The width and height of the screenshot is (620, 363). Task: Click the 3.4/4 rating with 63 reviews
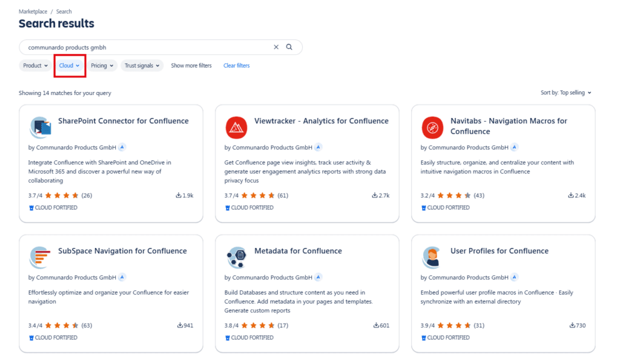pyautogui.click(x=60, y=325)
